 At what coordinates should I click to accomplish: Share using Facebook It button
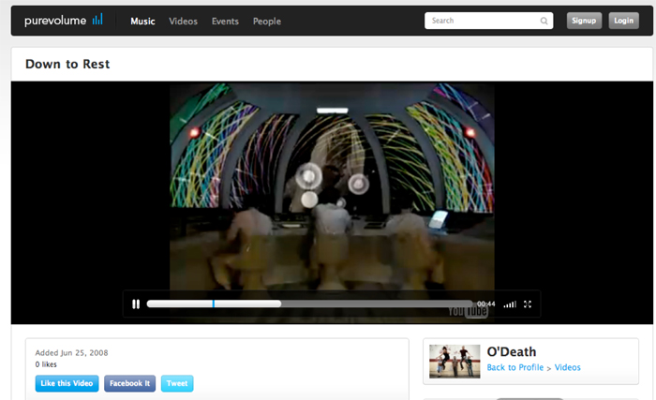129,383
